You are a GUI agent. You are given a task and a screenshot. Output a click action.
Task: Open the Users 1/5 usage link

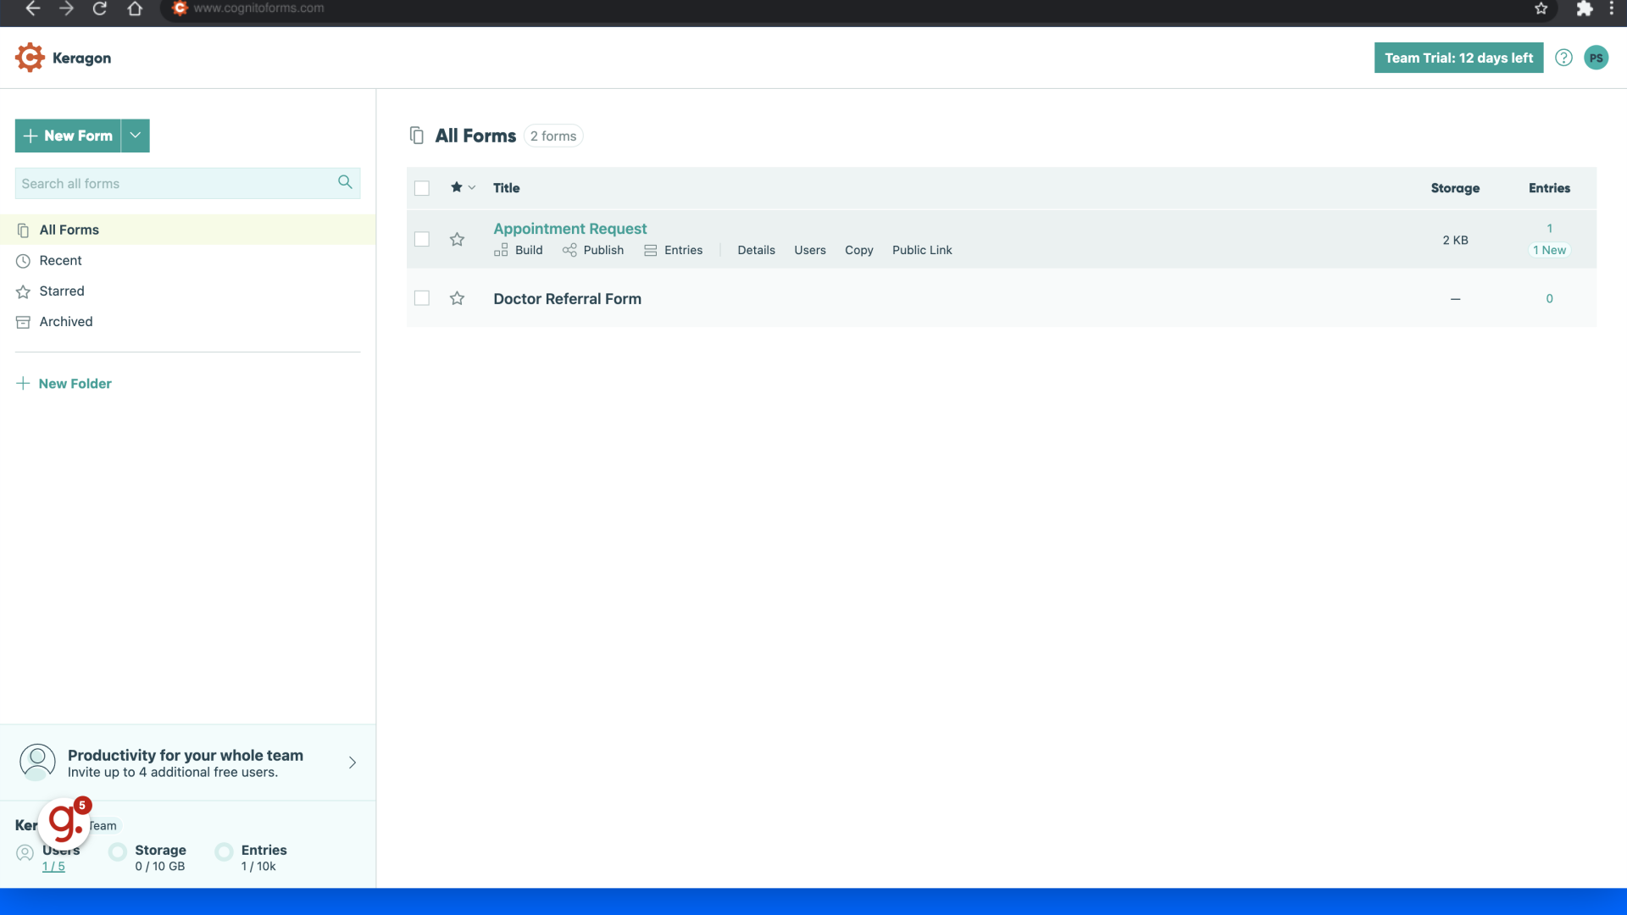tap(53, 866)
